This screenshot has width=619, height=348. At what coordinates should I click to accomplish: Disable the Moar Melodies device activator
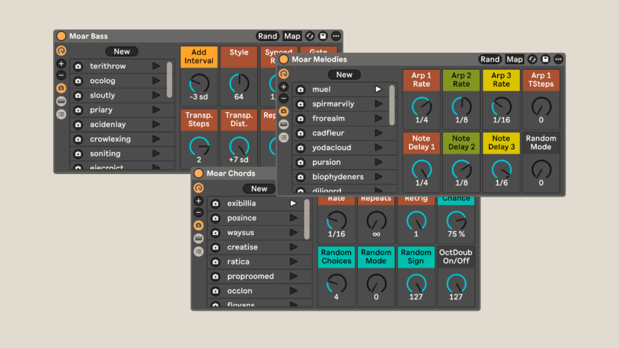pos(284,59)
